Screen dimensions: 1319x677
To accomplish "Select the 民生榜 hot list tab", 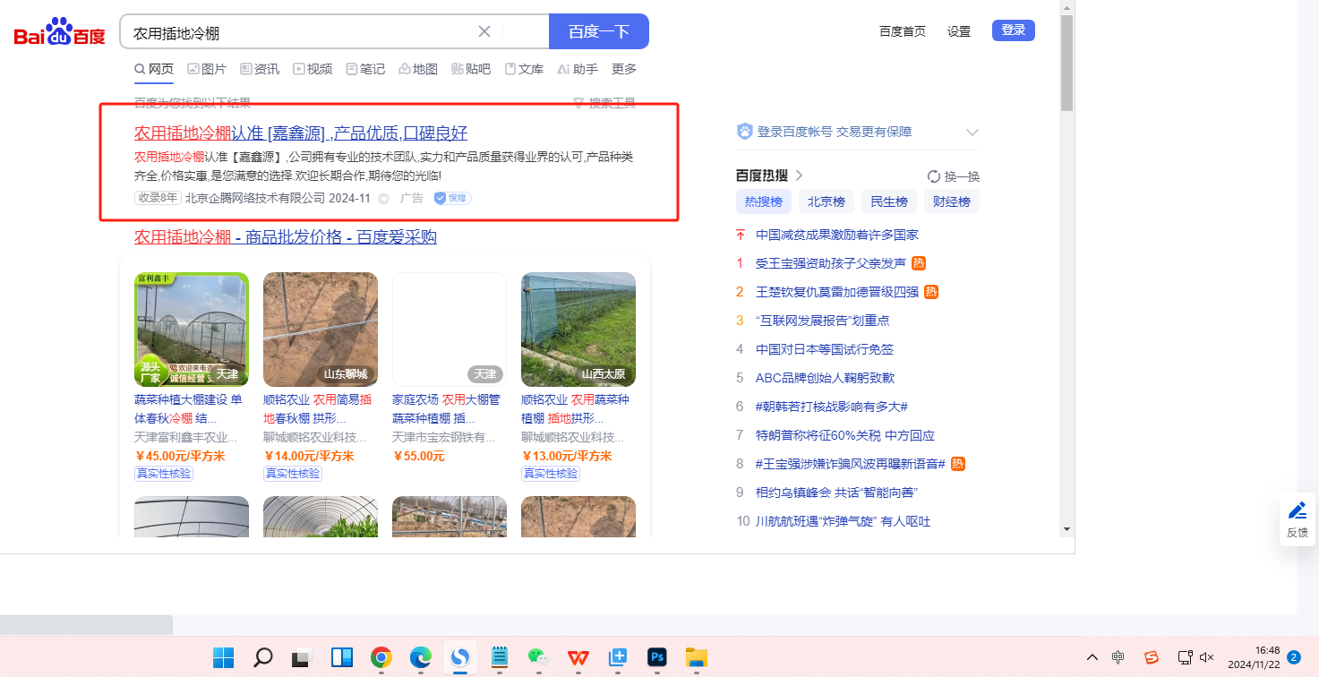I will click(888, 201).
